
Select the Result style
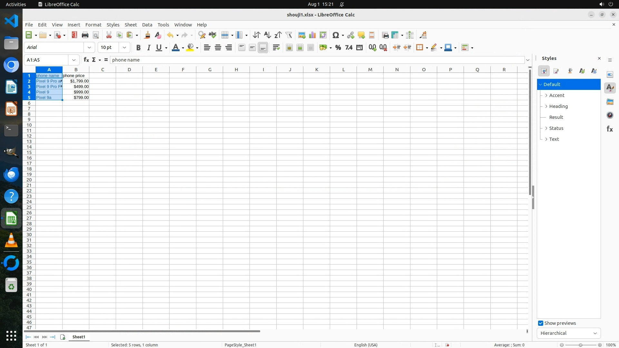[556, 117]
